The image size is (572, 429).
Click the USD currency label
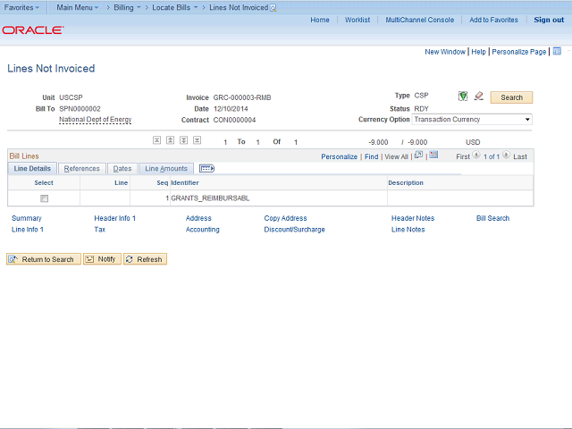coord(473,142)
